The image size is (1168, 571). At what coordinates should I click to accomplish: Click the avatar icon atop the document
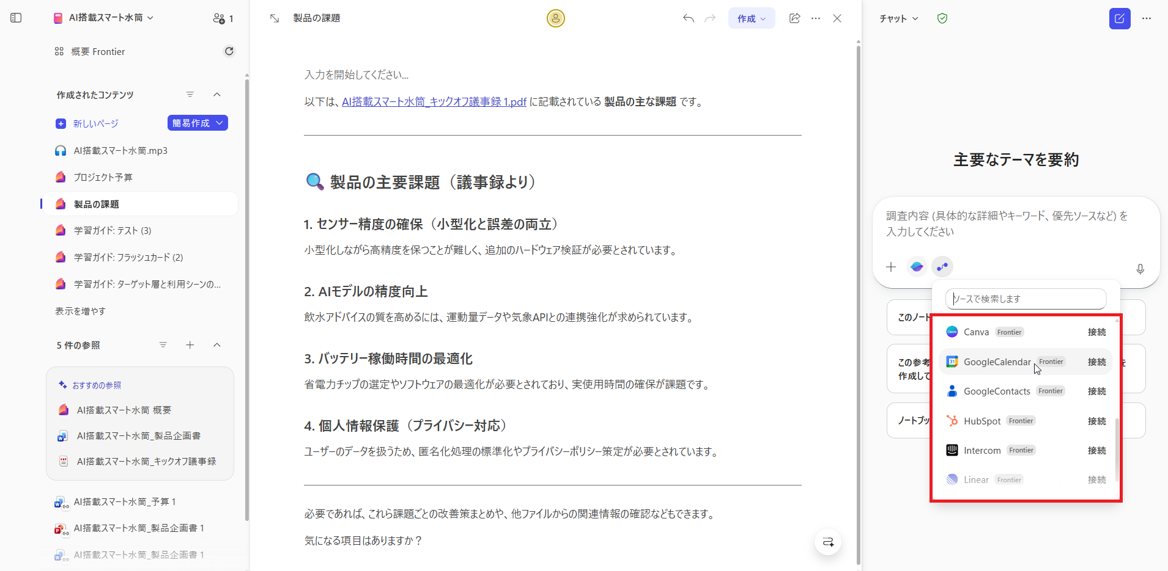coord(555,18)
